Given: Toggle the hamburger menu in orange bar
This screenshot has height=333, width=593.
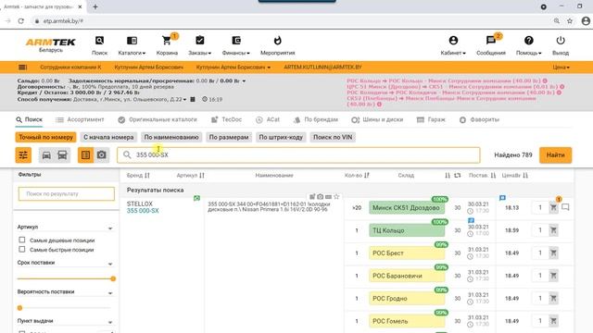Looking at the screenshot, I should coord(22,68).
